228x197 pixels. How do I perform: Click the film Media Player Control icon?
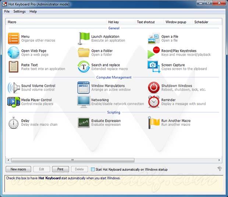pyautogui.click(x=14, y=102)
